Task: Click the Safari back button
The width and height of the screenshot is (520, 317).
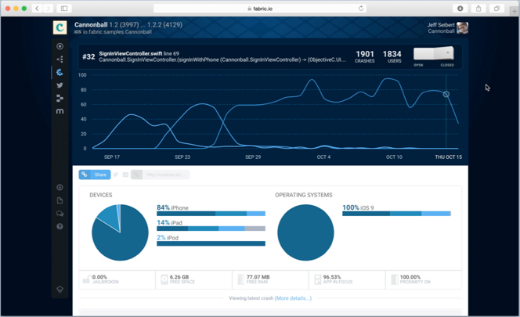Action: [x=37, y=9]
